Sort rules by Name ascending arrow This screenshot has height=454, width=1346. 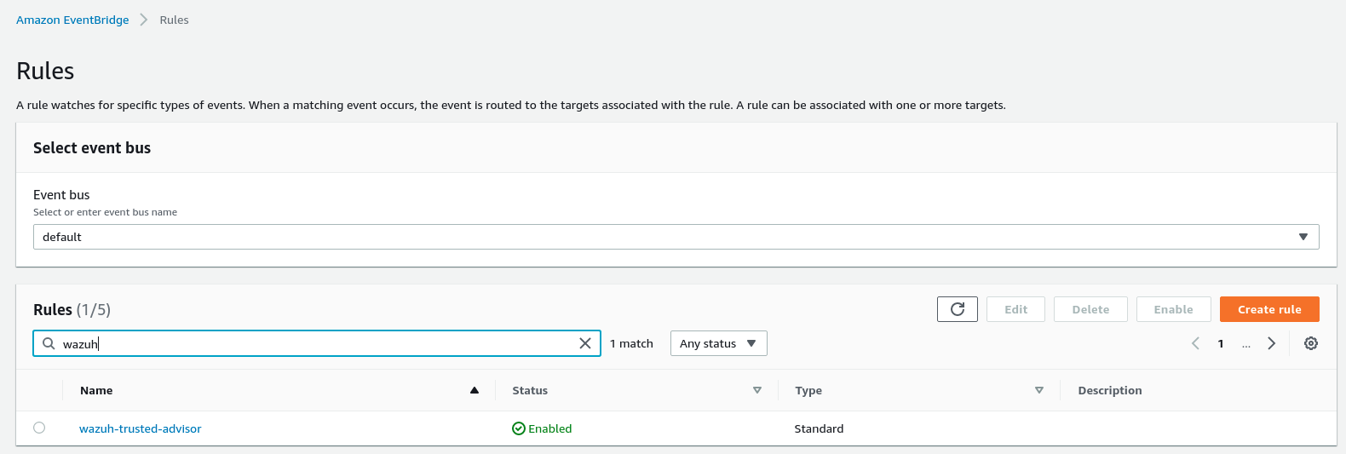tap(475, 390)
